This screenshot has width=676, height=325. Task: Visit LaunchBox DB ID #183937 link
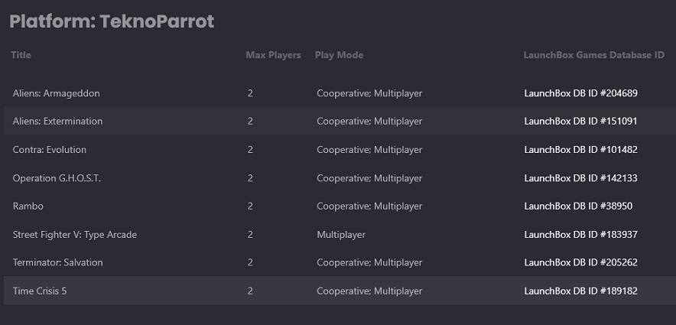click(x=580, y=235)
